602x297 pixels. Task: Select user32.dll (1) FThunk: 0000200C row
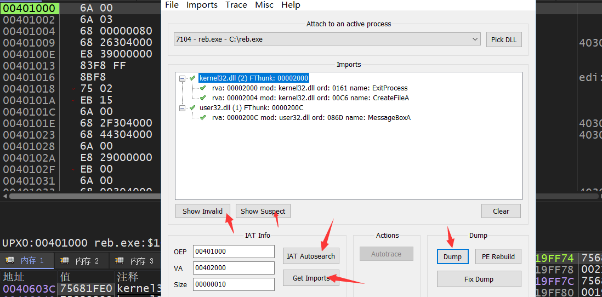coord(252,108)
